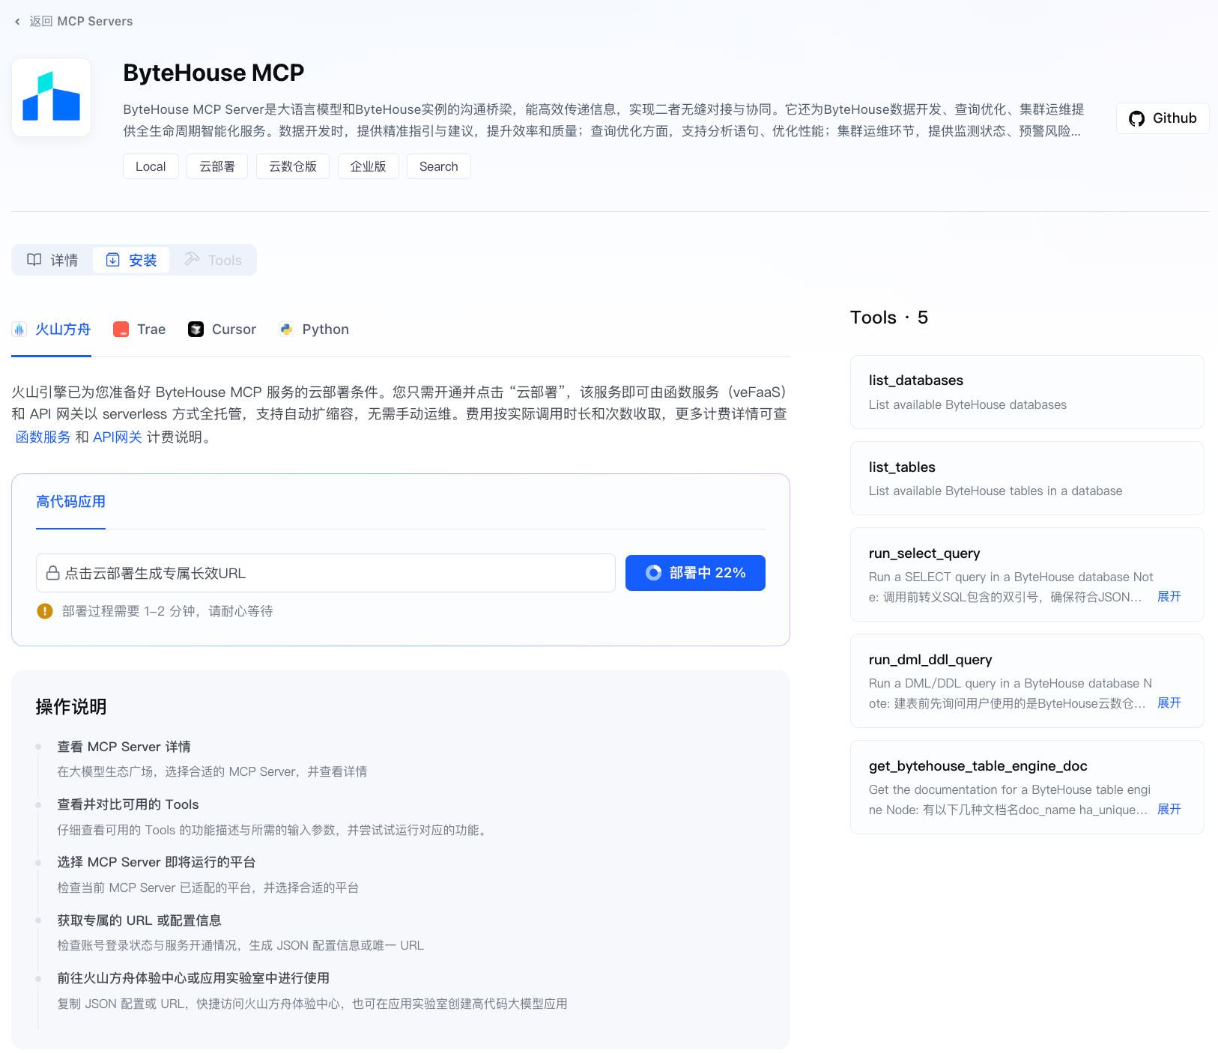The height and width of the screenshot is (1053, 1218).
Task: Click the GitHub octocat icon
Action: [1136, 118]
